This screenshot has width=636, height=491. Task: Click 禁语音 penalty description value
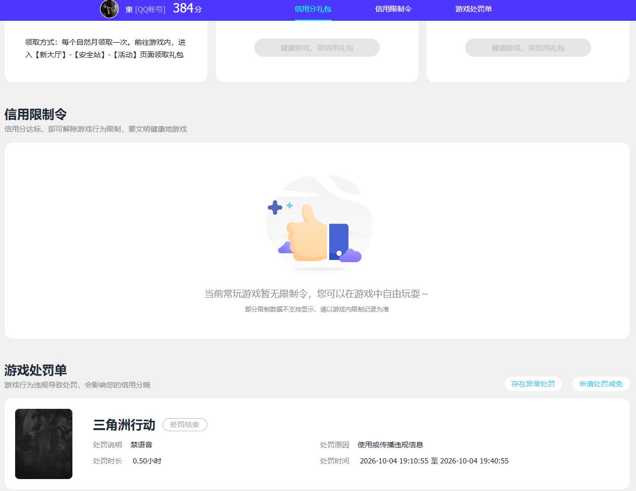[x=141, y=445]
